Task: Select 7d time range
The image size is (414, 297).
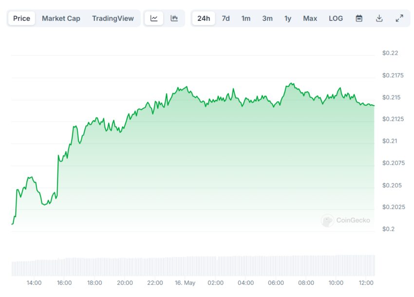Action: [226, 18]
